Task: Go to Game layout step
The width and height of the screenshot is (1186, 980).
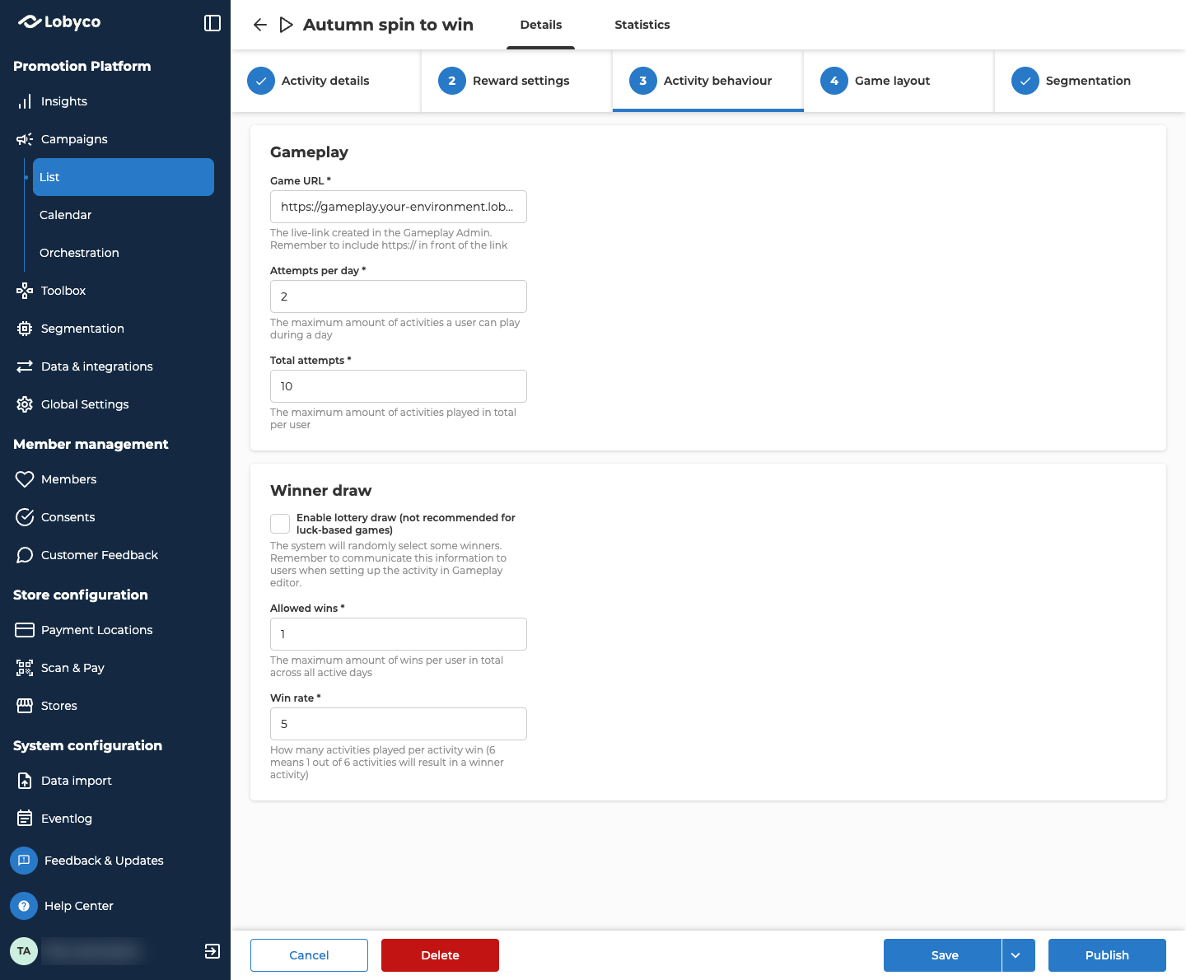Action: [899, 81]
